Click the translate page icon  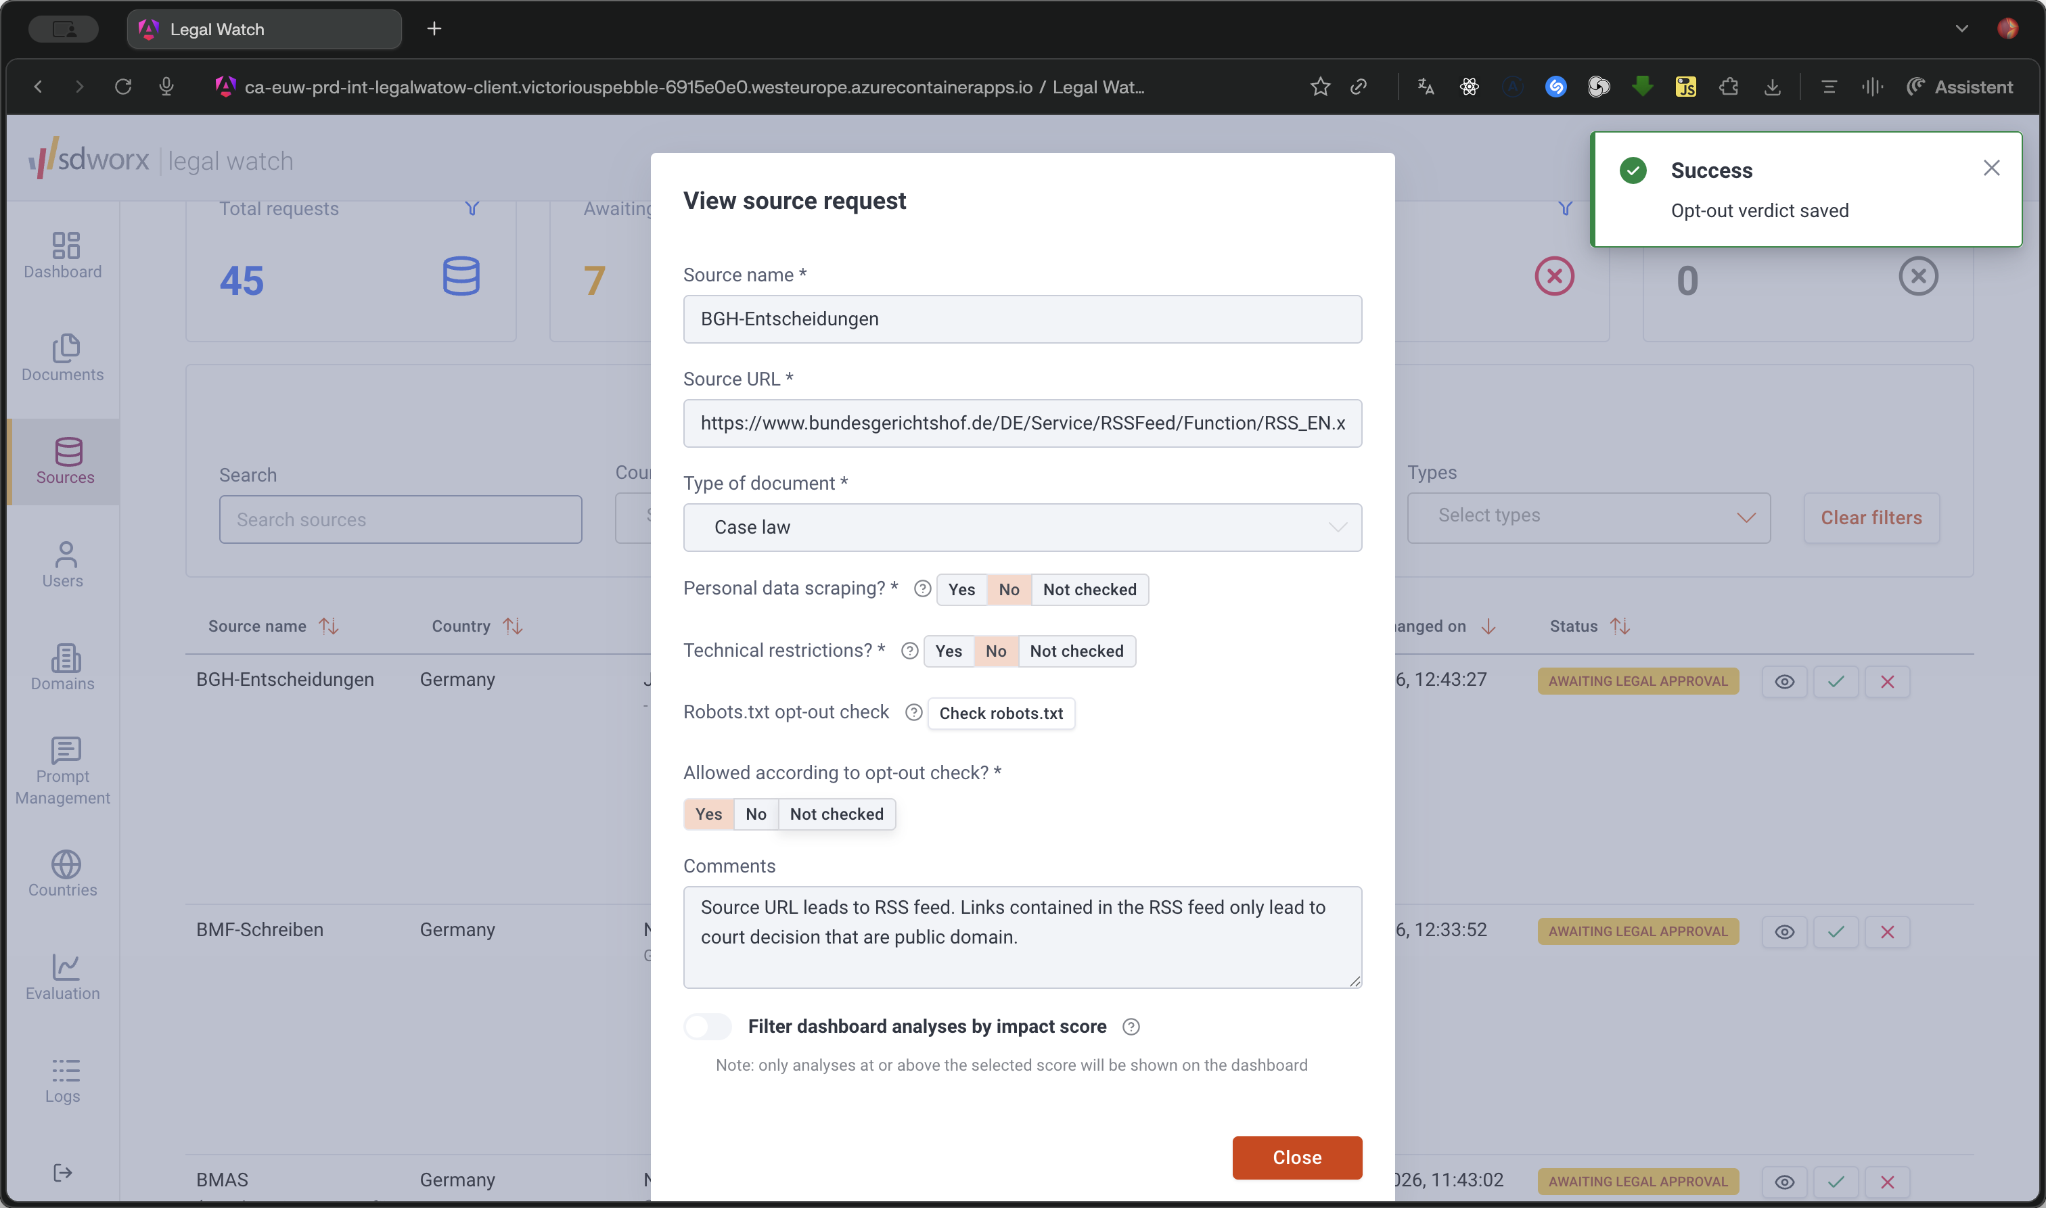(1425, 87)
